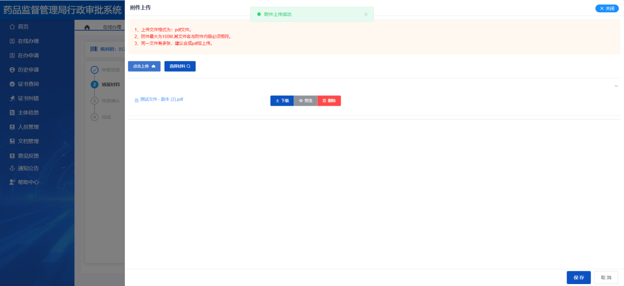Dismiss the 附件上传成功 notification
This screenshot has width=624, height=286.
366,14
